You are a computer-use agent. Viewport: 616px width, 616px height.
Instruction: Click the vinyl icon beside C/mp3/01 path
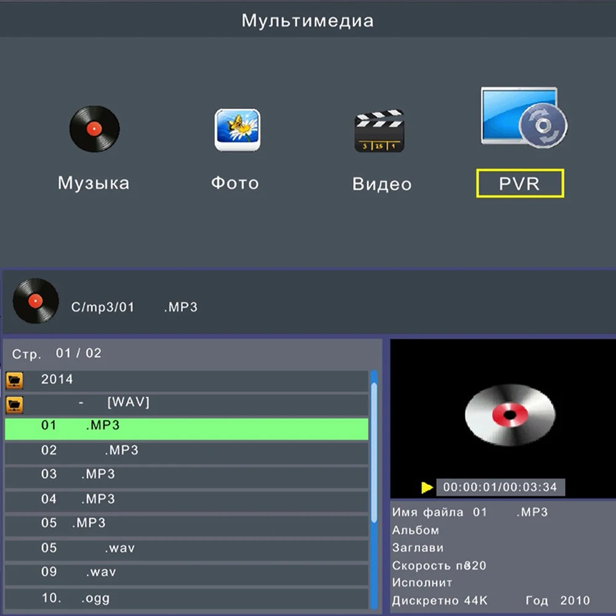(x=36, y=301)
